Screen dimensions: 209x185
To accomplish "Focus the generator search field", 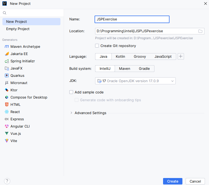I will [32, 13].
